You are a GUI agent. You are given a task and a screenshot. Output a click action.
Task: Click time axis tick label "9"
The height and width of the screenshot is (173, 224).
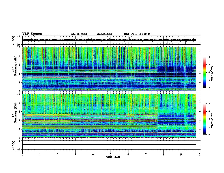click(x=181, y=154)
